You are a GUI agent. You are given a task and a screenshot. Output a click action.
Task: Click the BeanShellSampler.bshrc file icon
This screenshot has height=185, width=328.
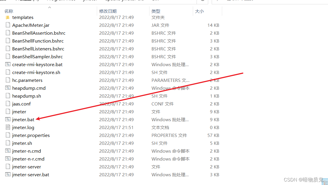[x=8, y=57]
